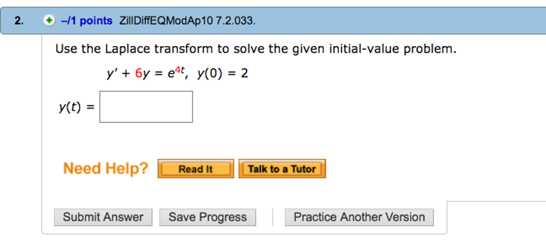Viewport: 546px width, 243px height.
Task: Click the green plus icon beside question 2
Action: (49, 20)
